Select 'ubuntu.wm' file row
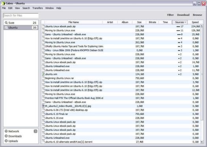Screen dimensions: 207x147 [121, 74]
